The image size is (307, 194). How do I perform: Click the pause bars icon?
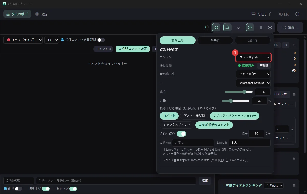click(261, 27)
